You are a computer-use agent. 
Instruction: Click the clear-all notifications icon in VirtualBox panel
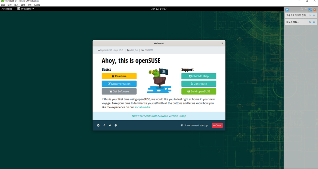coord(315,10)
